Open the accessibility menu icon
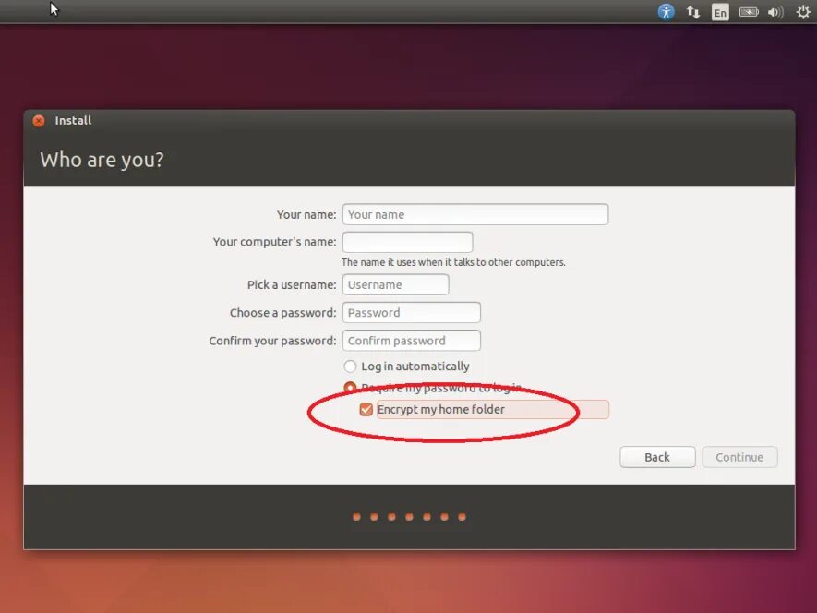 pyautogui.click(x=666, y=11)
